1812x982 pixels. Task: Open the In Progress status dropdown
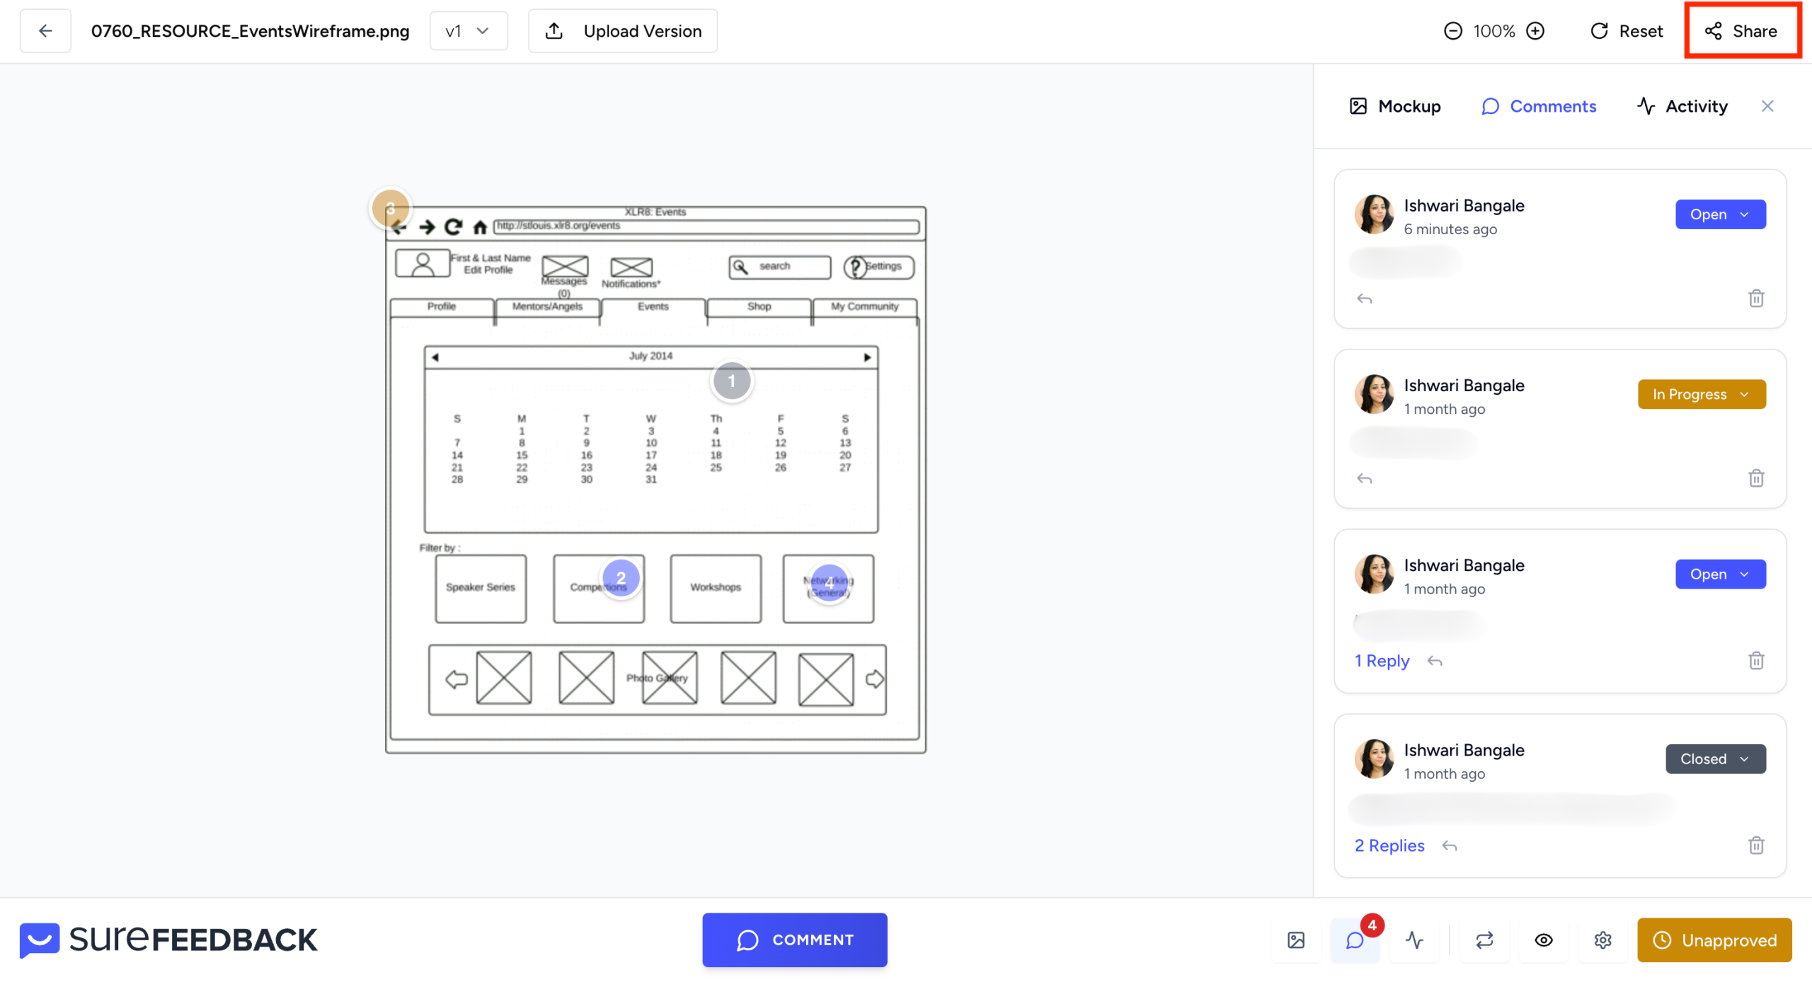pyautogui.click(x=1701, y=394)
